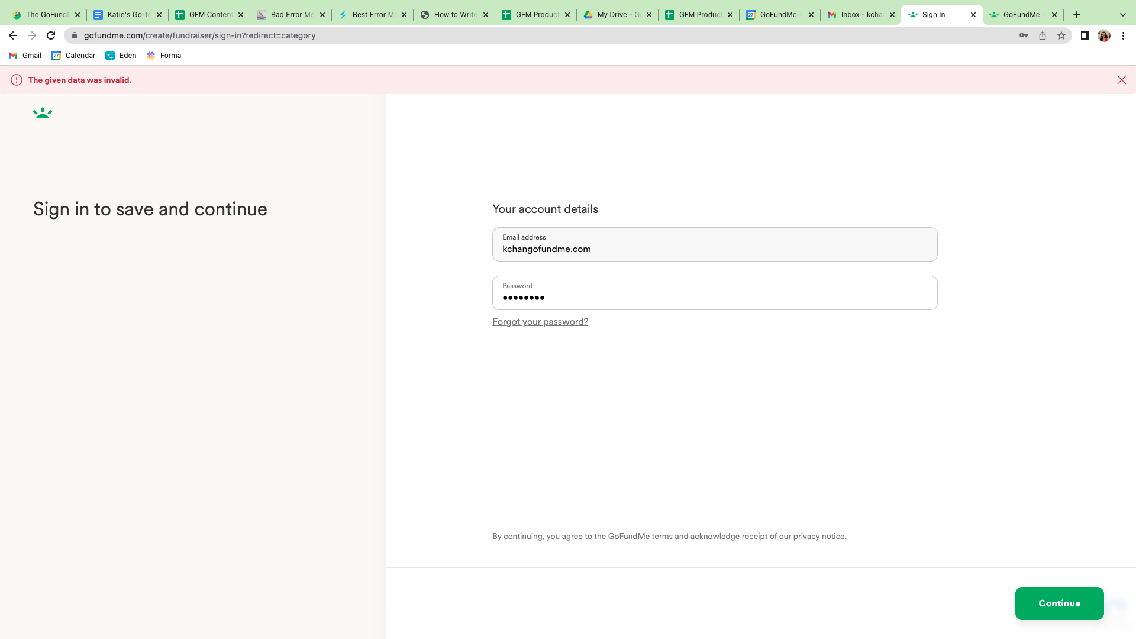Click the Forgot your password link
This screenshot has width=1136, height=639.
[540, 322]
